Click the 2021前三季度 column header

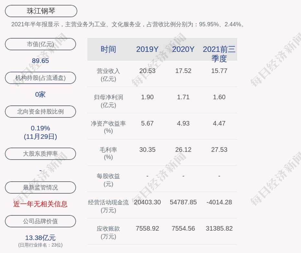219,54
